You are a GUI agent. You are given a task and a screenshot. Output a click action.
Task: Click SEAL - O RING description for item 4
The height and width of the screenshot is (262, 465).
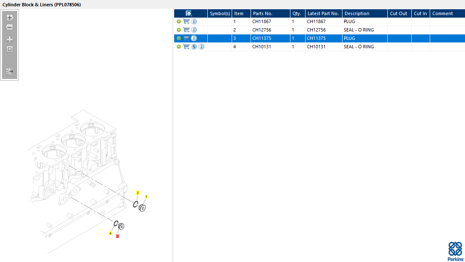click(358, 47)
